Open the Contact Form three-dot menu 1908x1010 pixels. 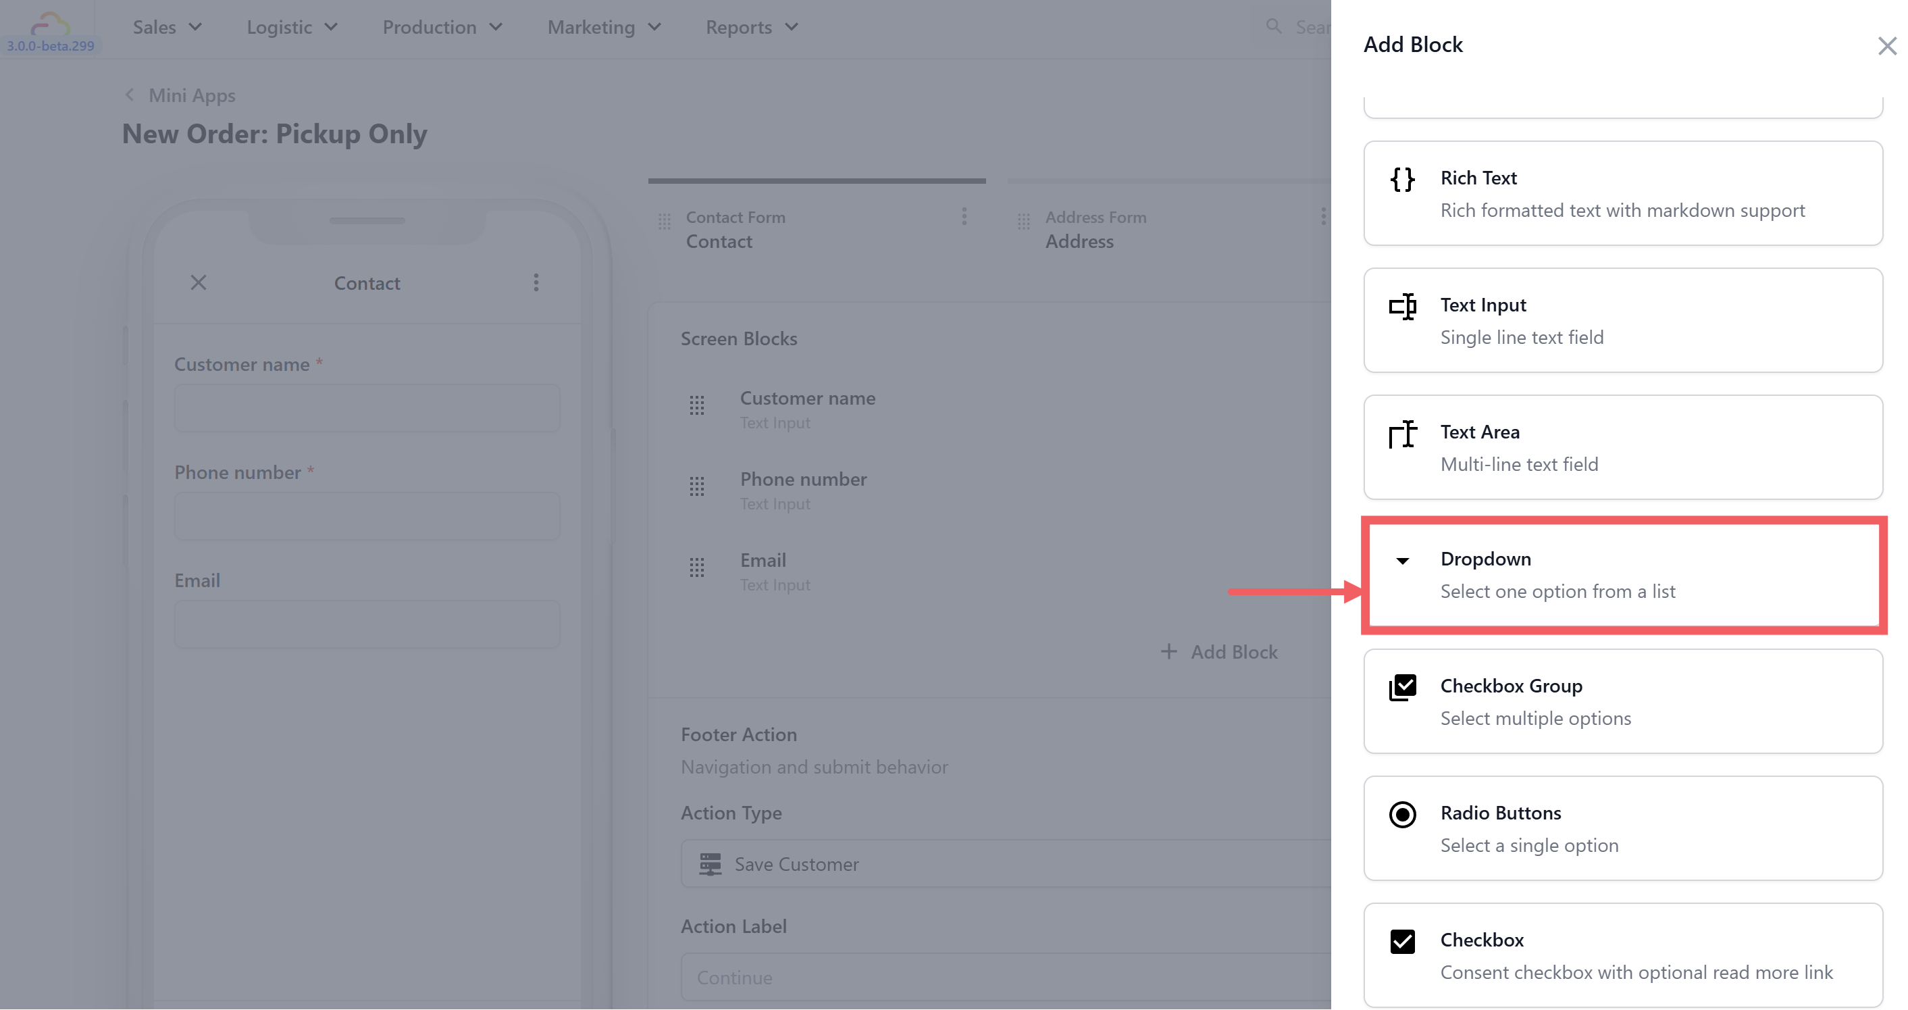pos(964,216)
